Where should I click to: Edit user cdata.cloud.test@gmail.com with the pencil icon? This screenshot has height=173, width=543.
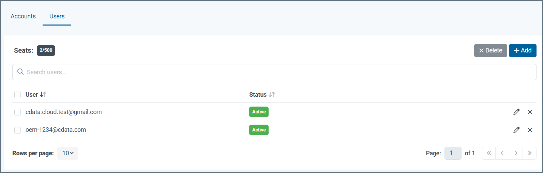[516, 112]
